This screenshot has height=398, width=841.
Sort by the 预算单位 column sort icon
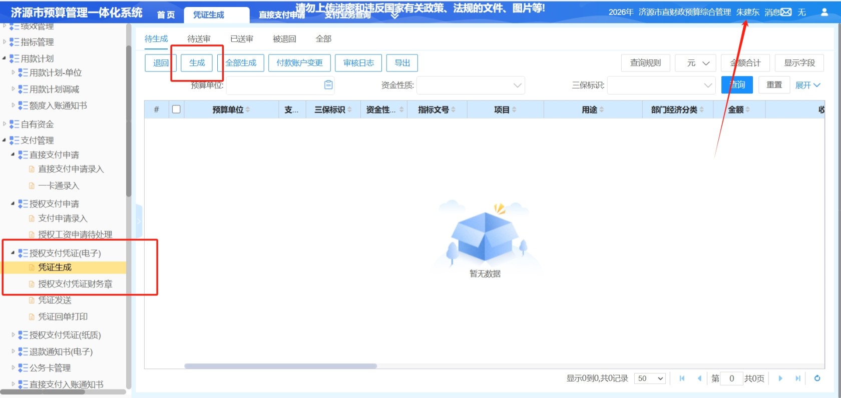click(248, 109)
